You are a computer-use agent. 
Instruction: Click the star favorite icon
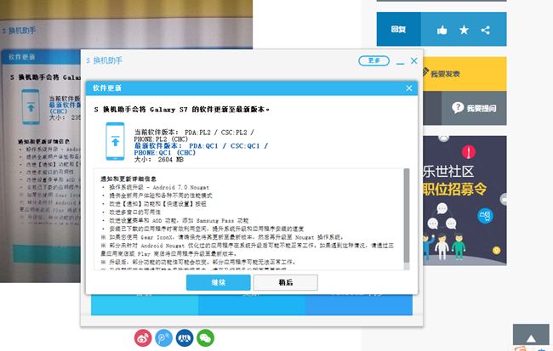pos(464,30)
